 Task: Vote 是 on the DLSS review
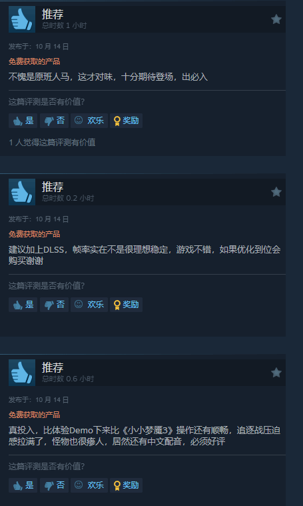point(23,305)
